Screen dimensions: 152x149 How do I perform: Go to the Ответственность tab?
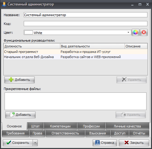pos(65,133)
